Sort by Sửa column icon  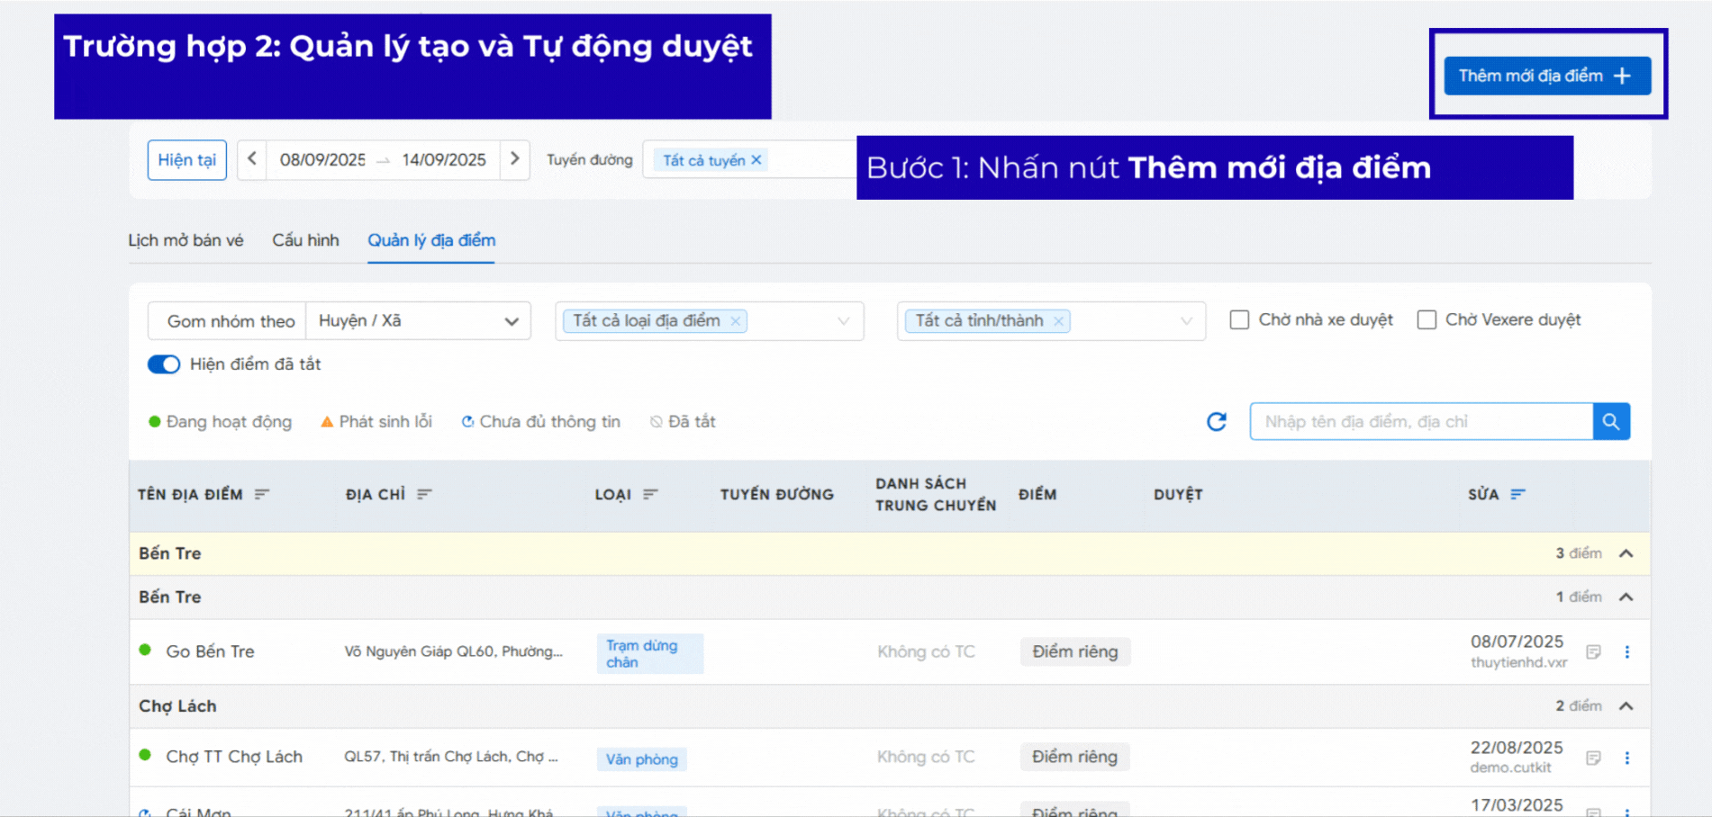click(x=1517, y=494)
